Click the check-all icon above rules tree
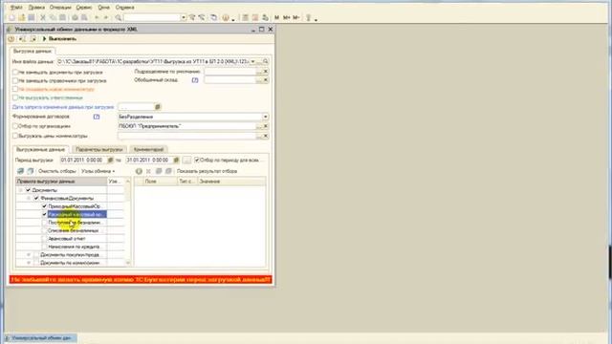612x344 pixels. (21, 171)
